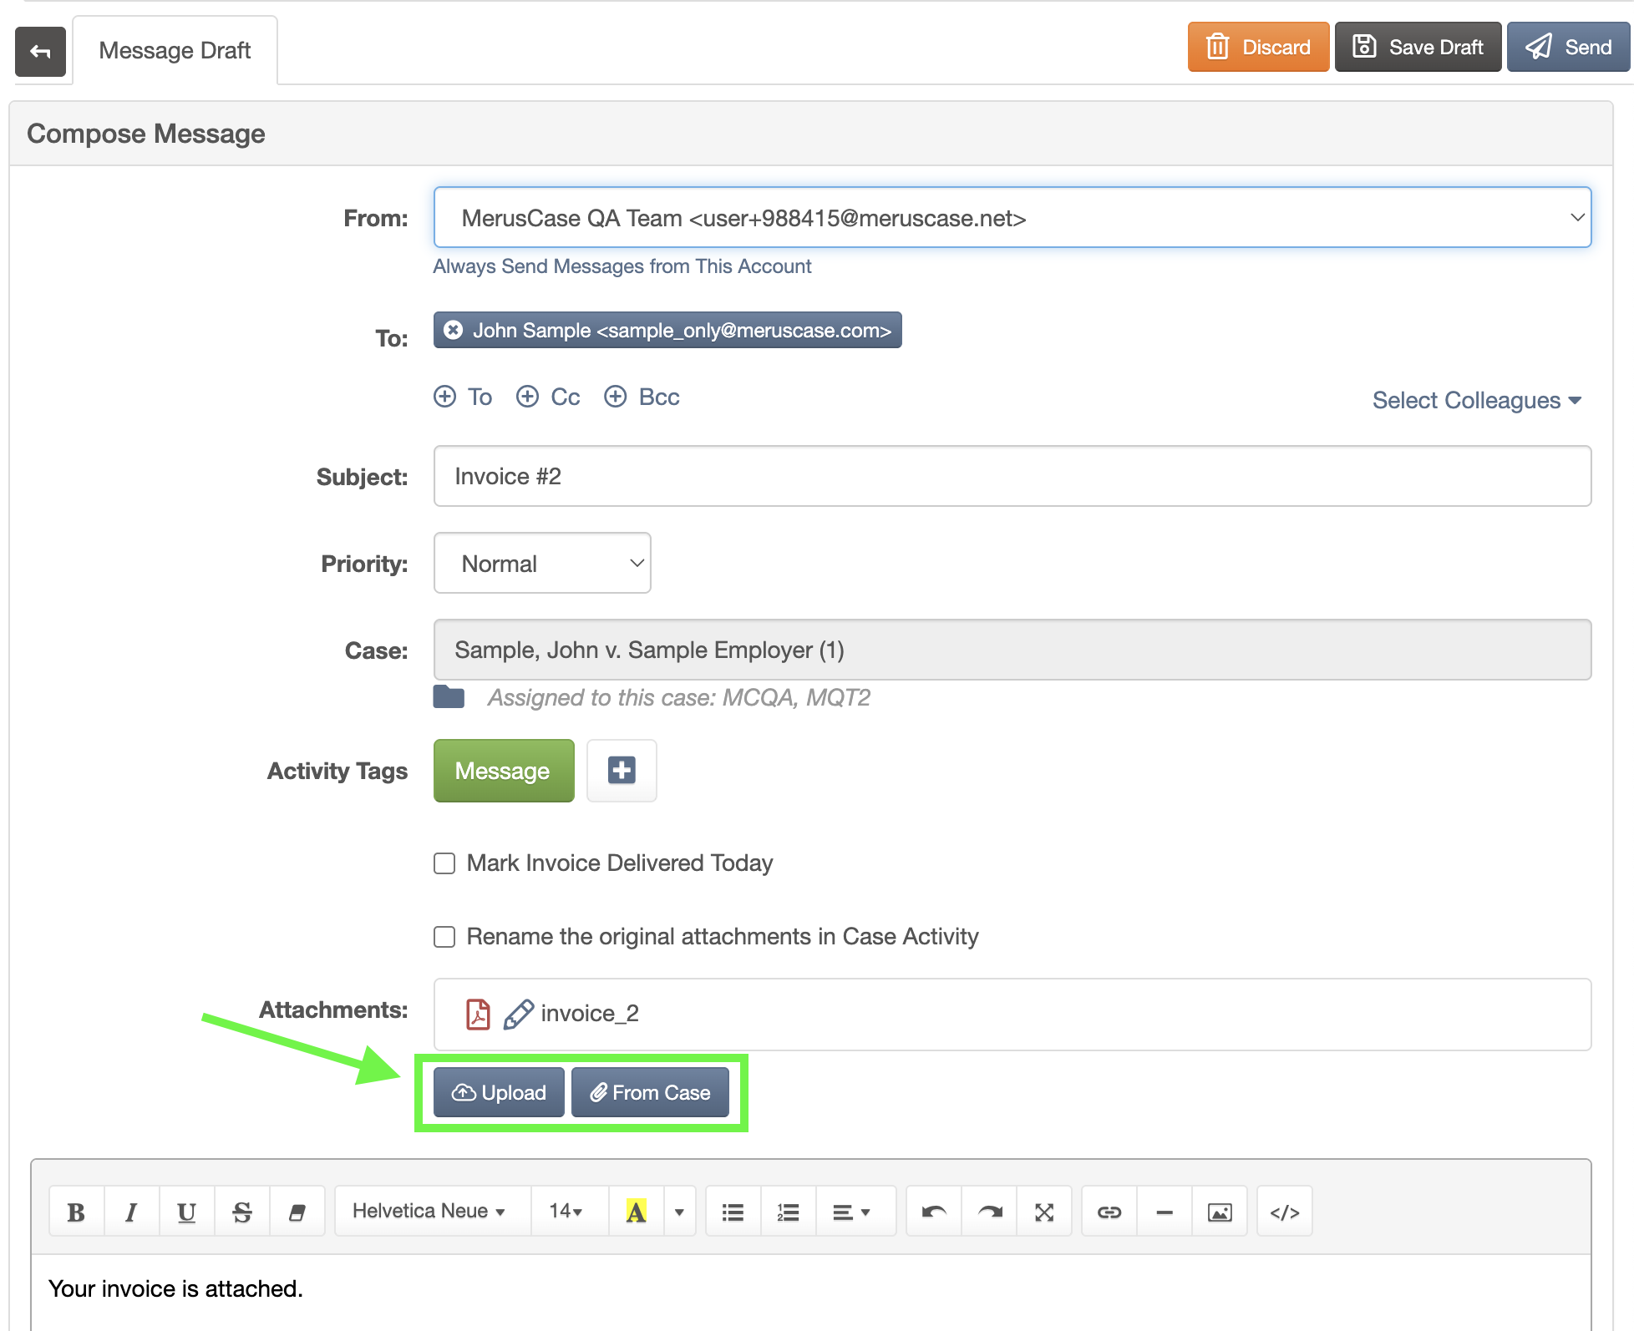This screenshot has height=1331, width=1634.
Task: Check Mark Invoice Delivered Today
Action: point(444,863)
